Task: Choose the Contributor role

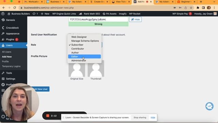Action: [84, 49]
